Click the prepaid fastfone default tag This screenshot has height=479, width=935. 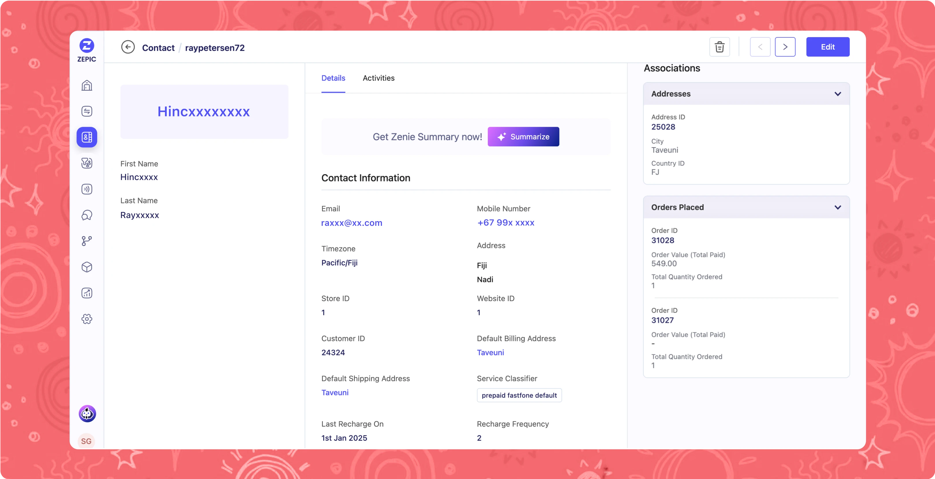pos(519,395)
